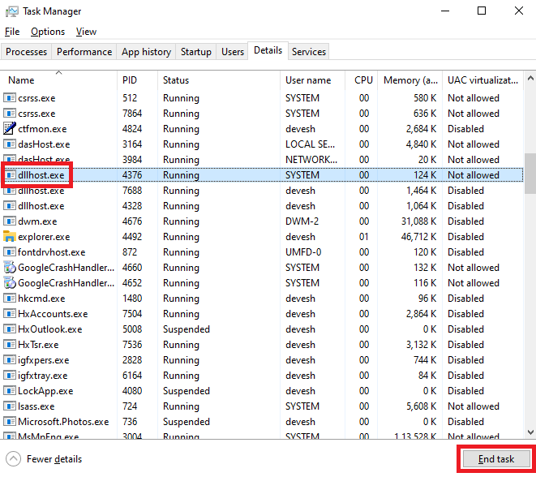Click the Fewer details link

click(x=54, y=459)
